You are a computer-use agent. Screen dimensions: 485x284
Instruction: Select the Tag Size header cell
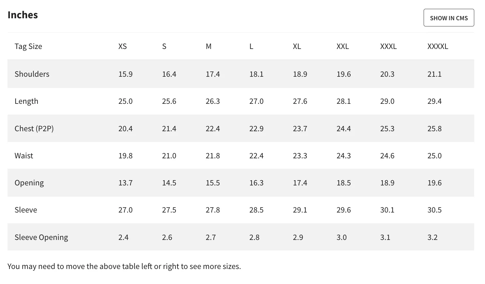(x=28, y=46)
